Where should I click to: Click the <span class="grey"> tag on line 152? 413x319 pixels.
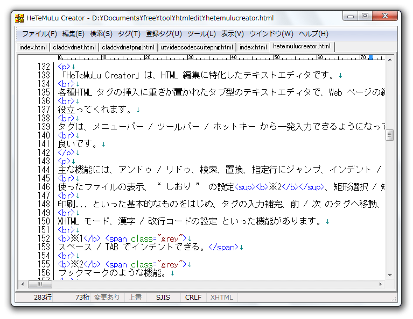(x=146, y=238)
